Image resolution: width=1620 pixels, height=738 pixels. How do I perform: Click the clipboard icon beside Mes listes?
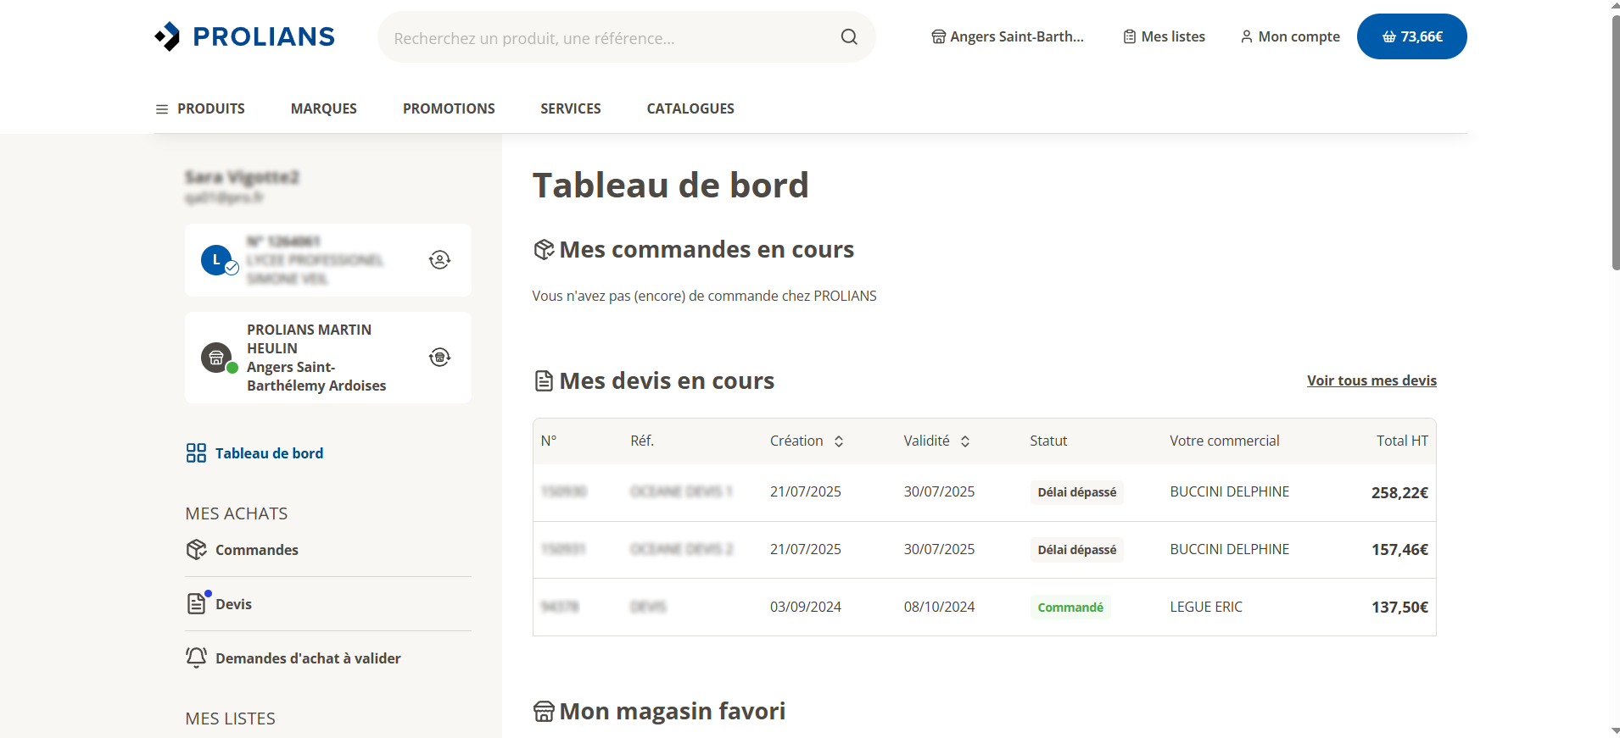tap(1130, 36)
